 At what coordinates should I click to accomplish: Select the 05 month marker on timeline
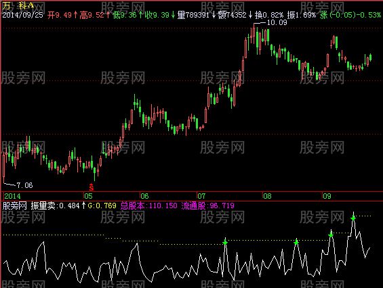[88, 196]
